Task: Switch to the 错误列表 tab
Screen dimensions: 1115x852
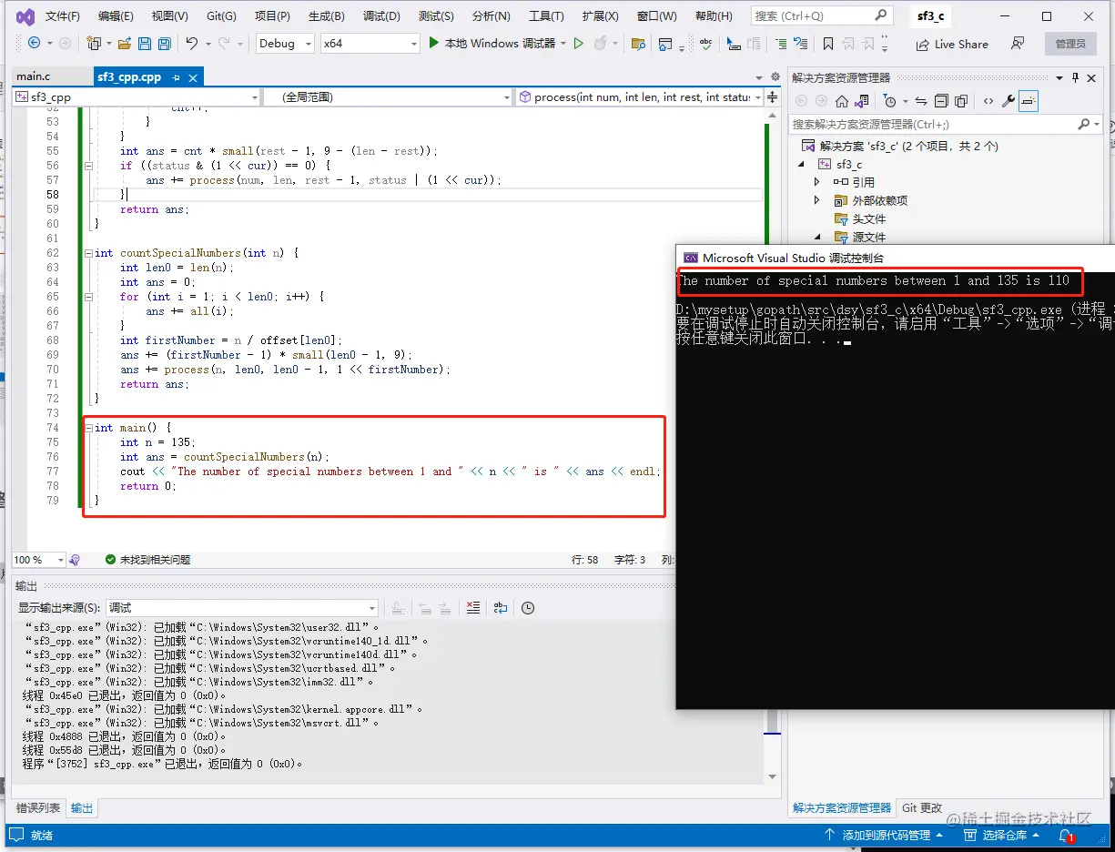Action: 38,807
